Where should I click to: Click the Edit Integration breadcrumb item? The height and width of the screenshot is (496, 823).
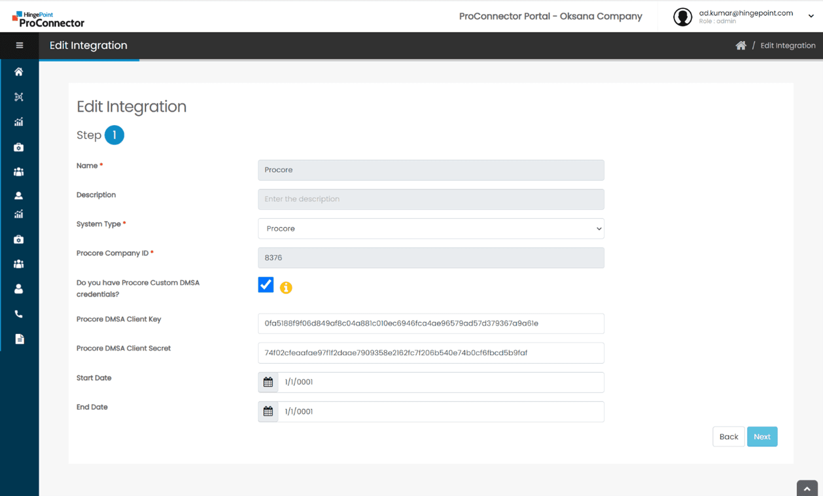click(787, 45)
